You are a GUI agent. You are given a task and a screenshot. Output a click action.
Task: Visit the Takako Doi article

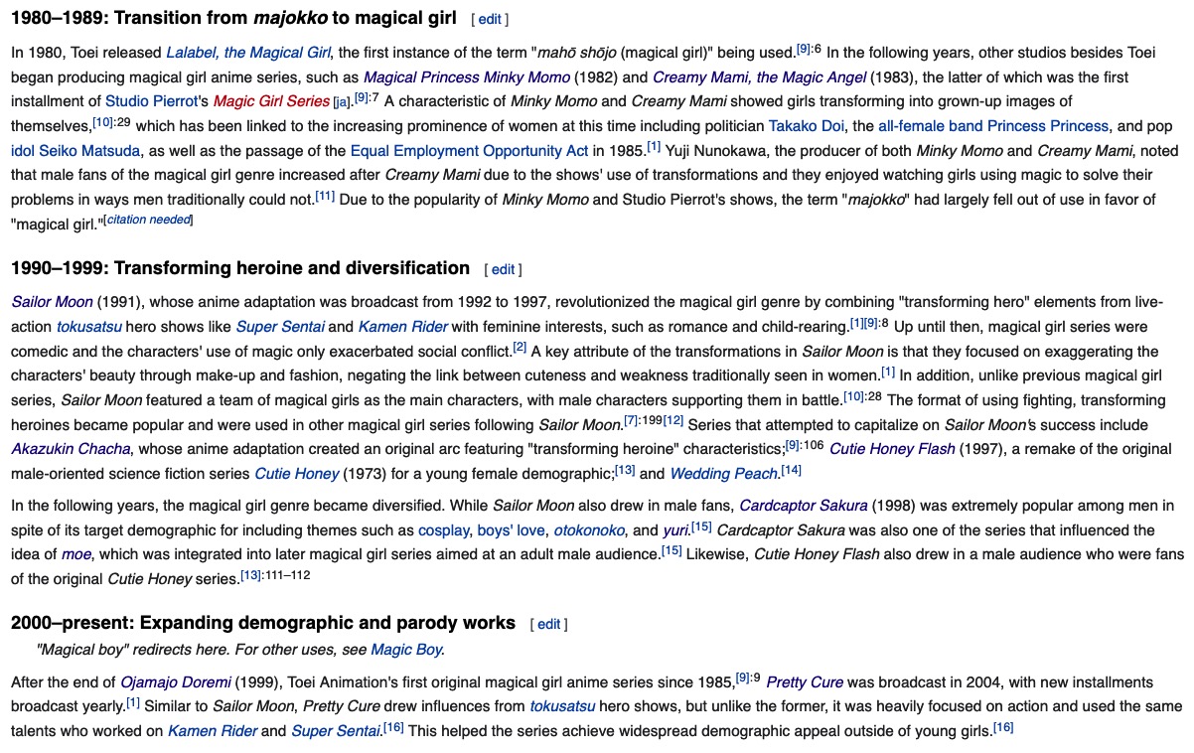point(808,126)
